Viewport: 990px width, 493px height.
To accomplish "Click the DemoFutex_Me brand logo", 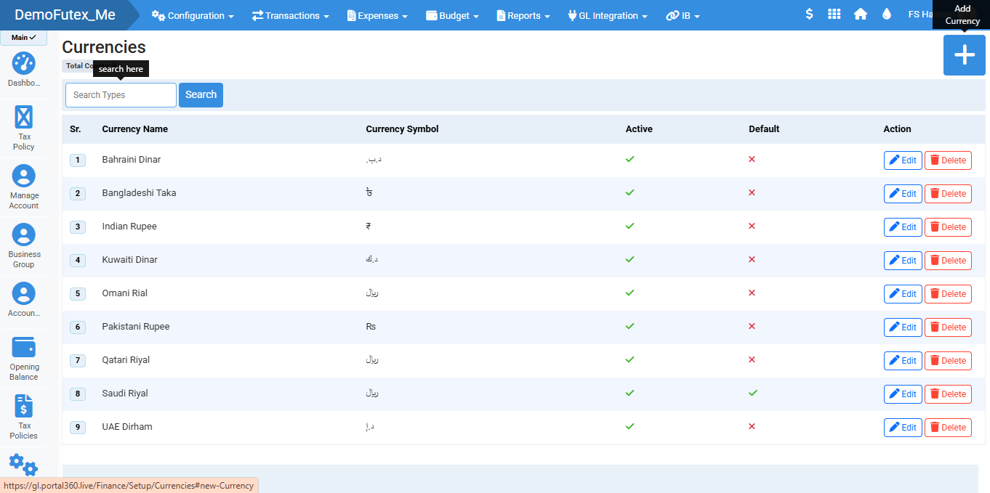I will (x=65, y=15).
